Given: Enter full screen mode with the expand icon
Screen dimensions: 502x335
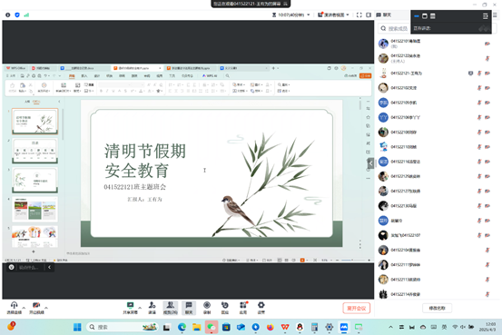Looking at the screenshot, I should click(359, 15).
